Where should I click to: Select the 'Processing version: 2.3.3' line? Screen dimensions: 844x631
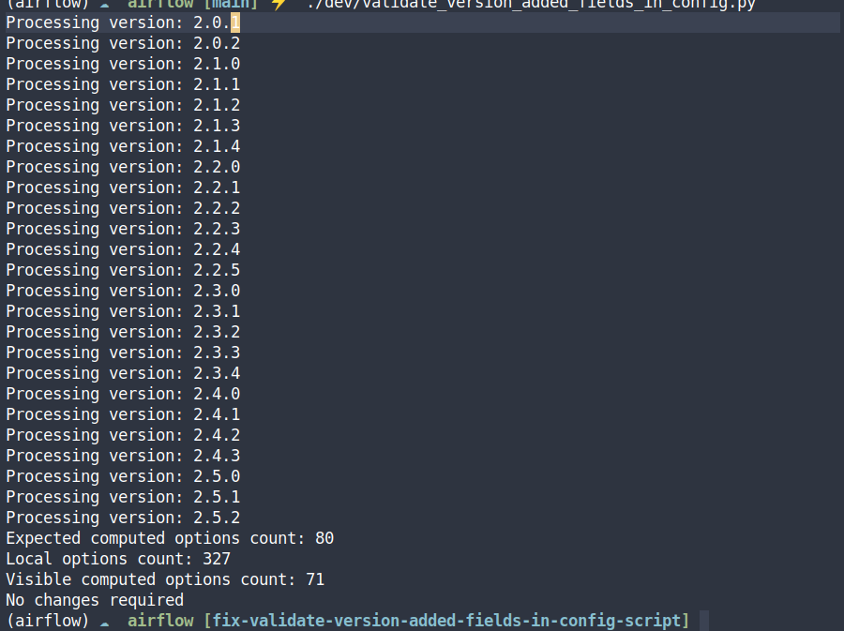(123, 353)
